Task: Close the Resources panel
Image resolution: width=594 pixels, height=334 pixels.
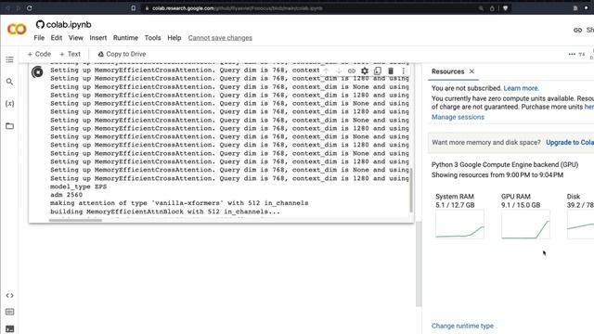Action: coord(471,71)
